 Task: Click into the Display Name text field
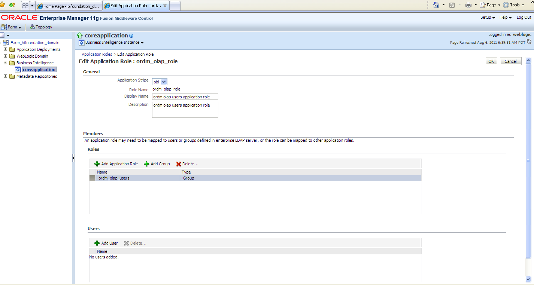click(x=185, y=97)
